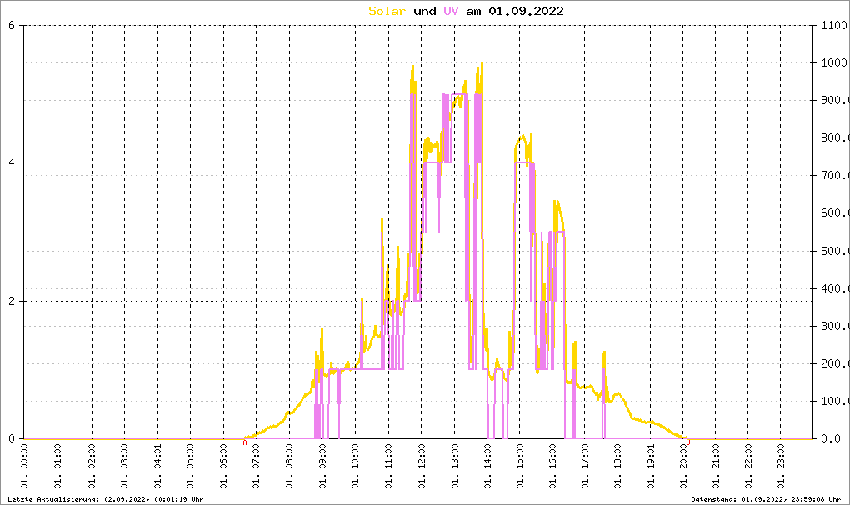Click the time axis label '01. 06:00'

click(223, 466)
